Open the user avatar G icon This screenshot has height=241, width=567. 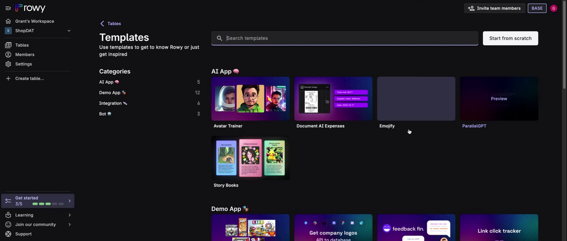[x=554, y=8]
